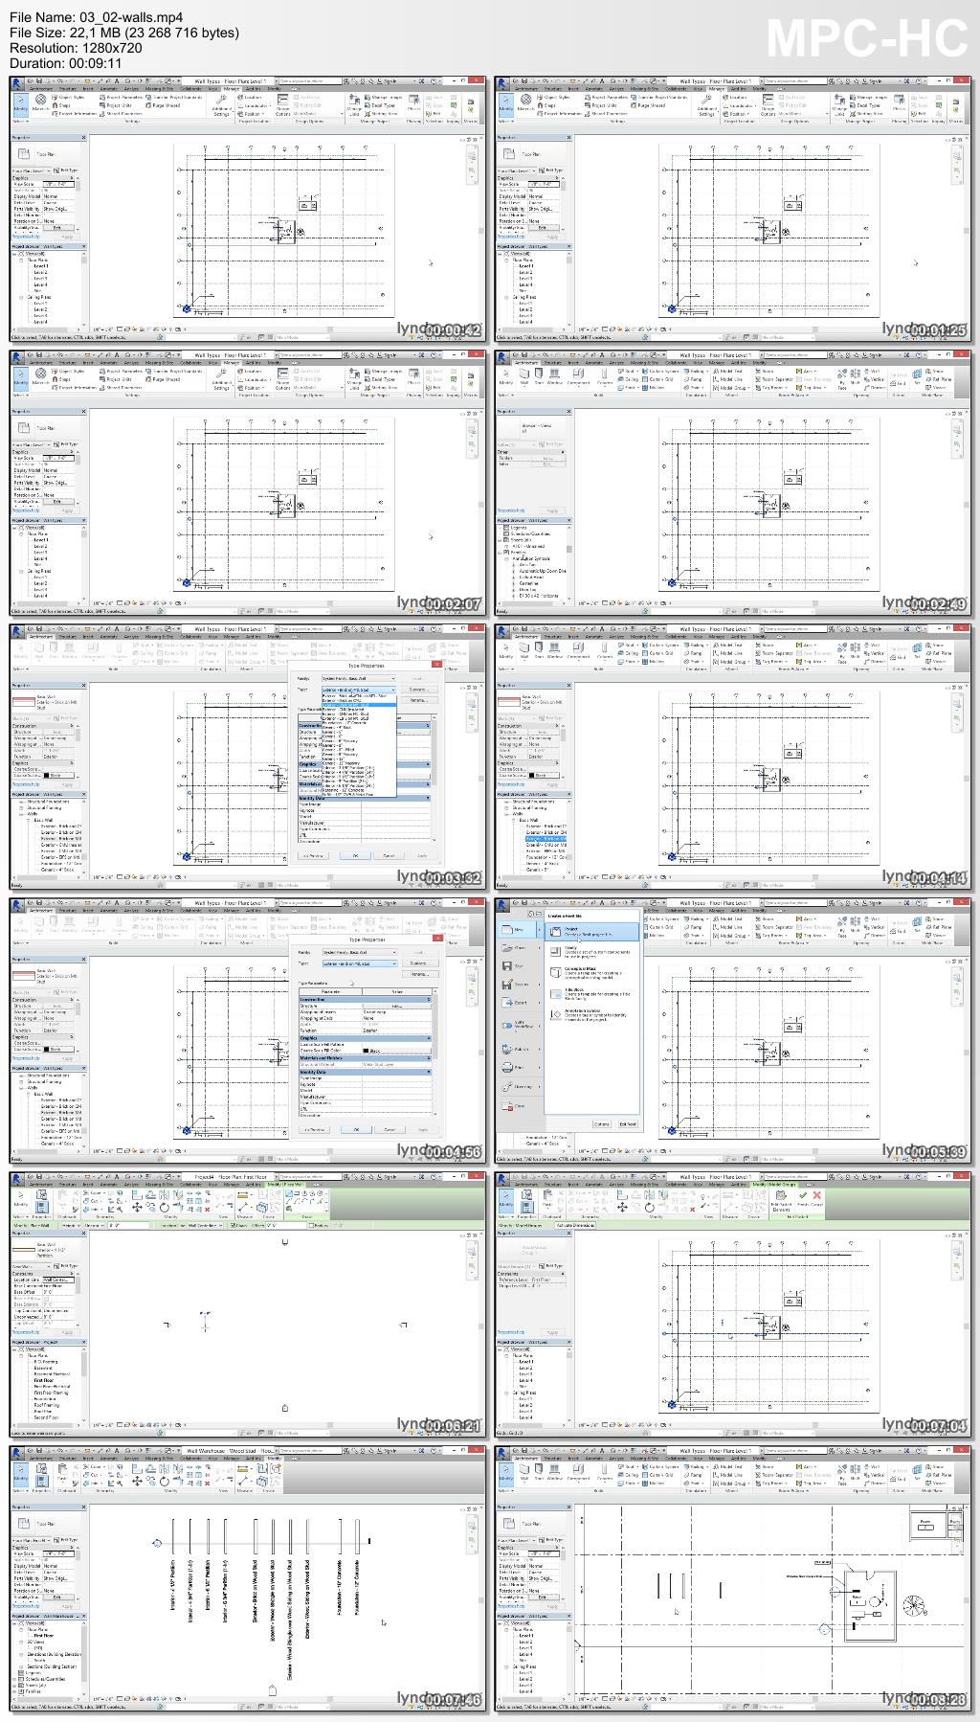980x1722 pixels.
Task: Open the Family dropdown in the 00:03:32 dialog
Action: point(359,678)
